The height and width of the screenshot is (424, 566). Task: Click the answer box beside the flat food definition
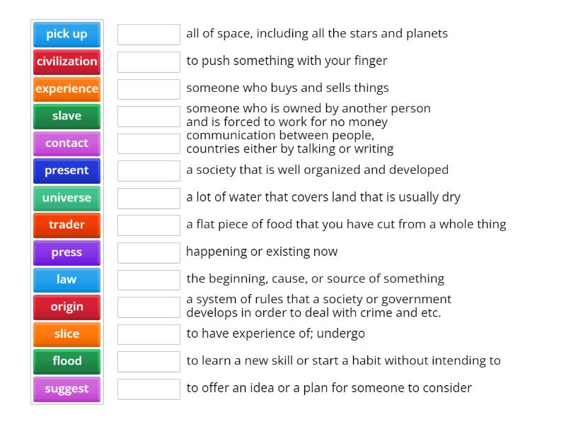149,224
